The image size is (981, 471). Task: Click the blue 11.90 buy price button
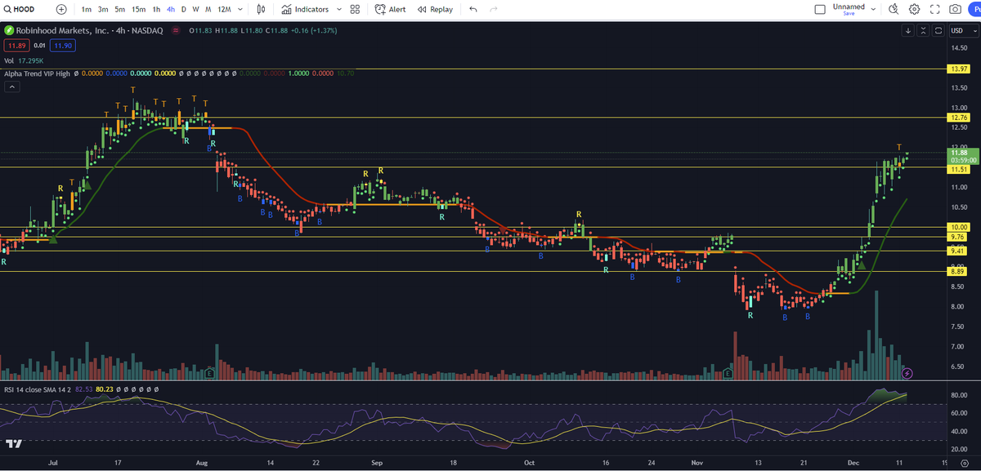pyautogui.click(x=64, y=45)
